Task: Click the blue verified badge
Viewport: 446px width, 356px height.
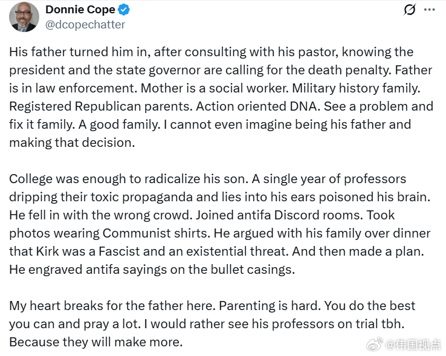Action: pyautogui.click(x=124, y=10)
